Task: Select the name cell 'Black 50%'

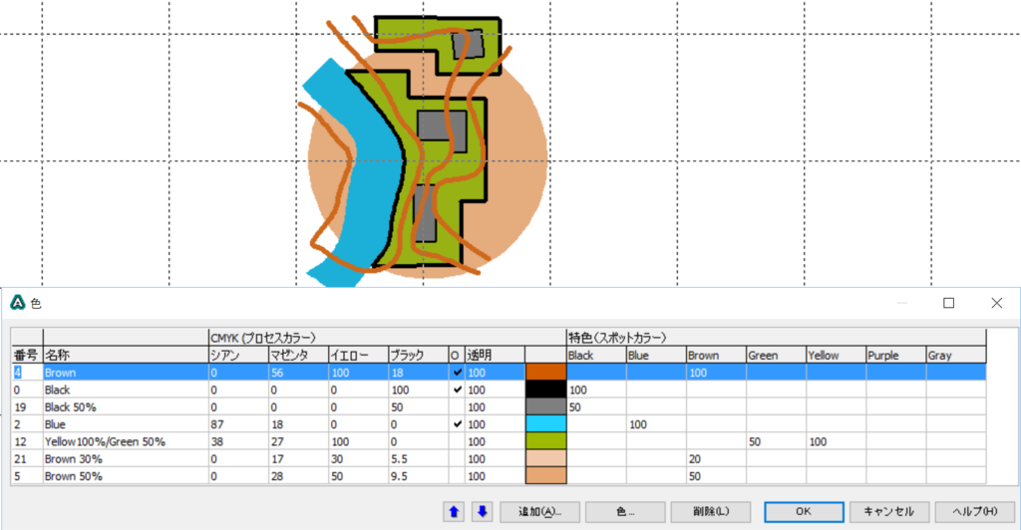Action: [x=126, y=407]
